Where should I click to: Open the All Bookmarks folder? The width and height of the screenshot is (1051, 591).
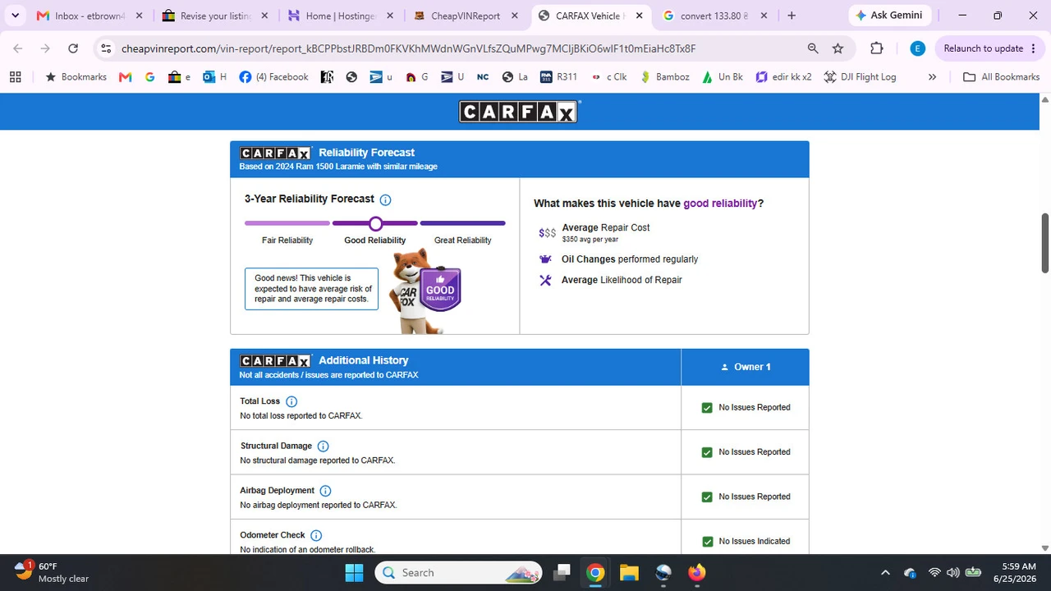(1001, 77)
